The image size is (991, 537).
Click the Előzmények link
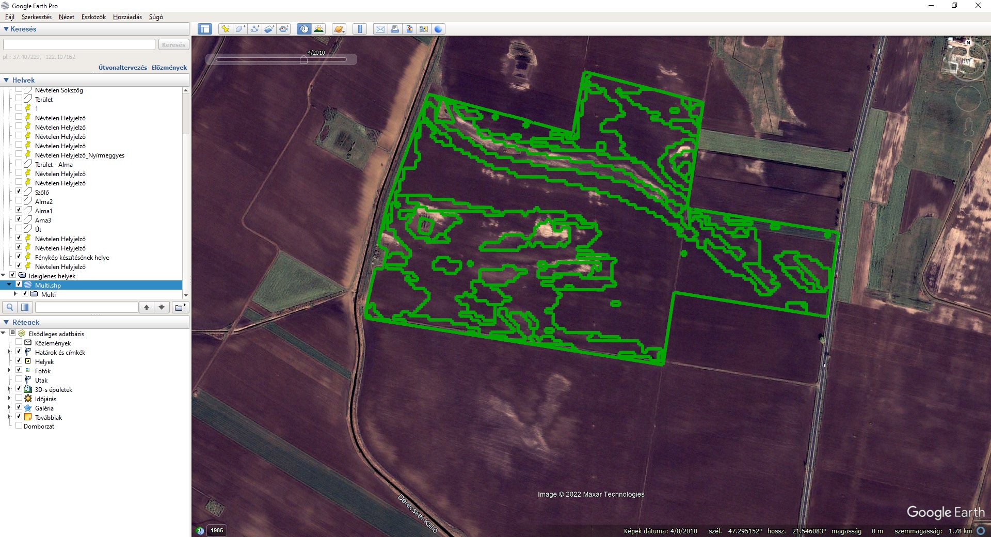pos(169,68)
